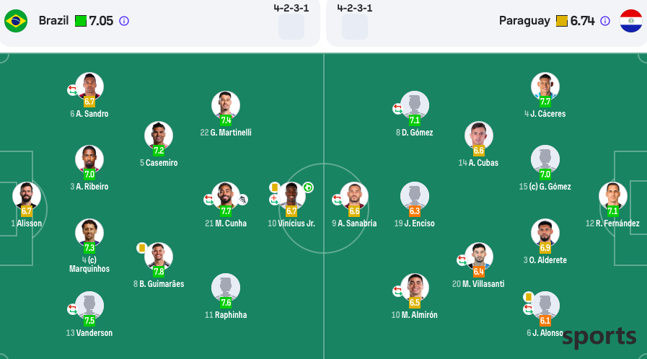Open the Brazil flag icon

(16, 21)
